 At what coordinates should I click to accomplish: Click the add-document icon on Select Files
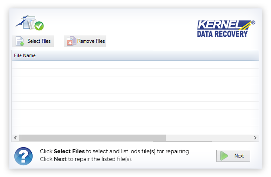20,41
